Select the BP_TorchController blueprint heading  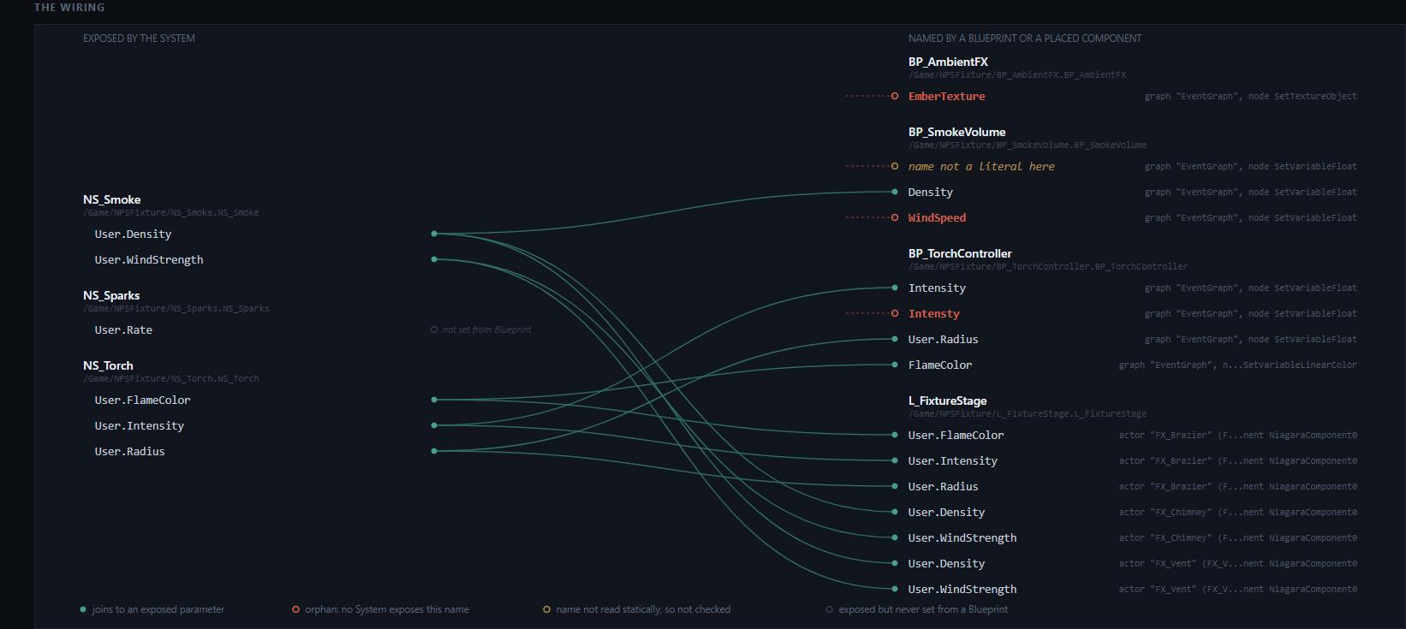coord(960,253)
